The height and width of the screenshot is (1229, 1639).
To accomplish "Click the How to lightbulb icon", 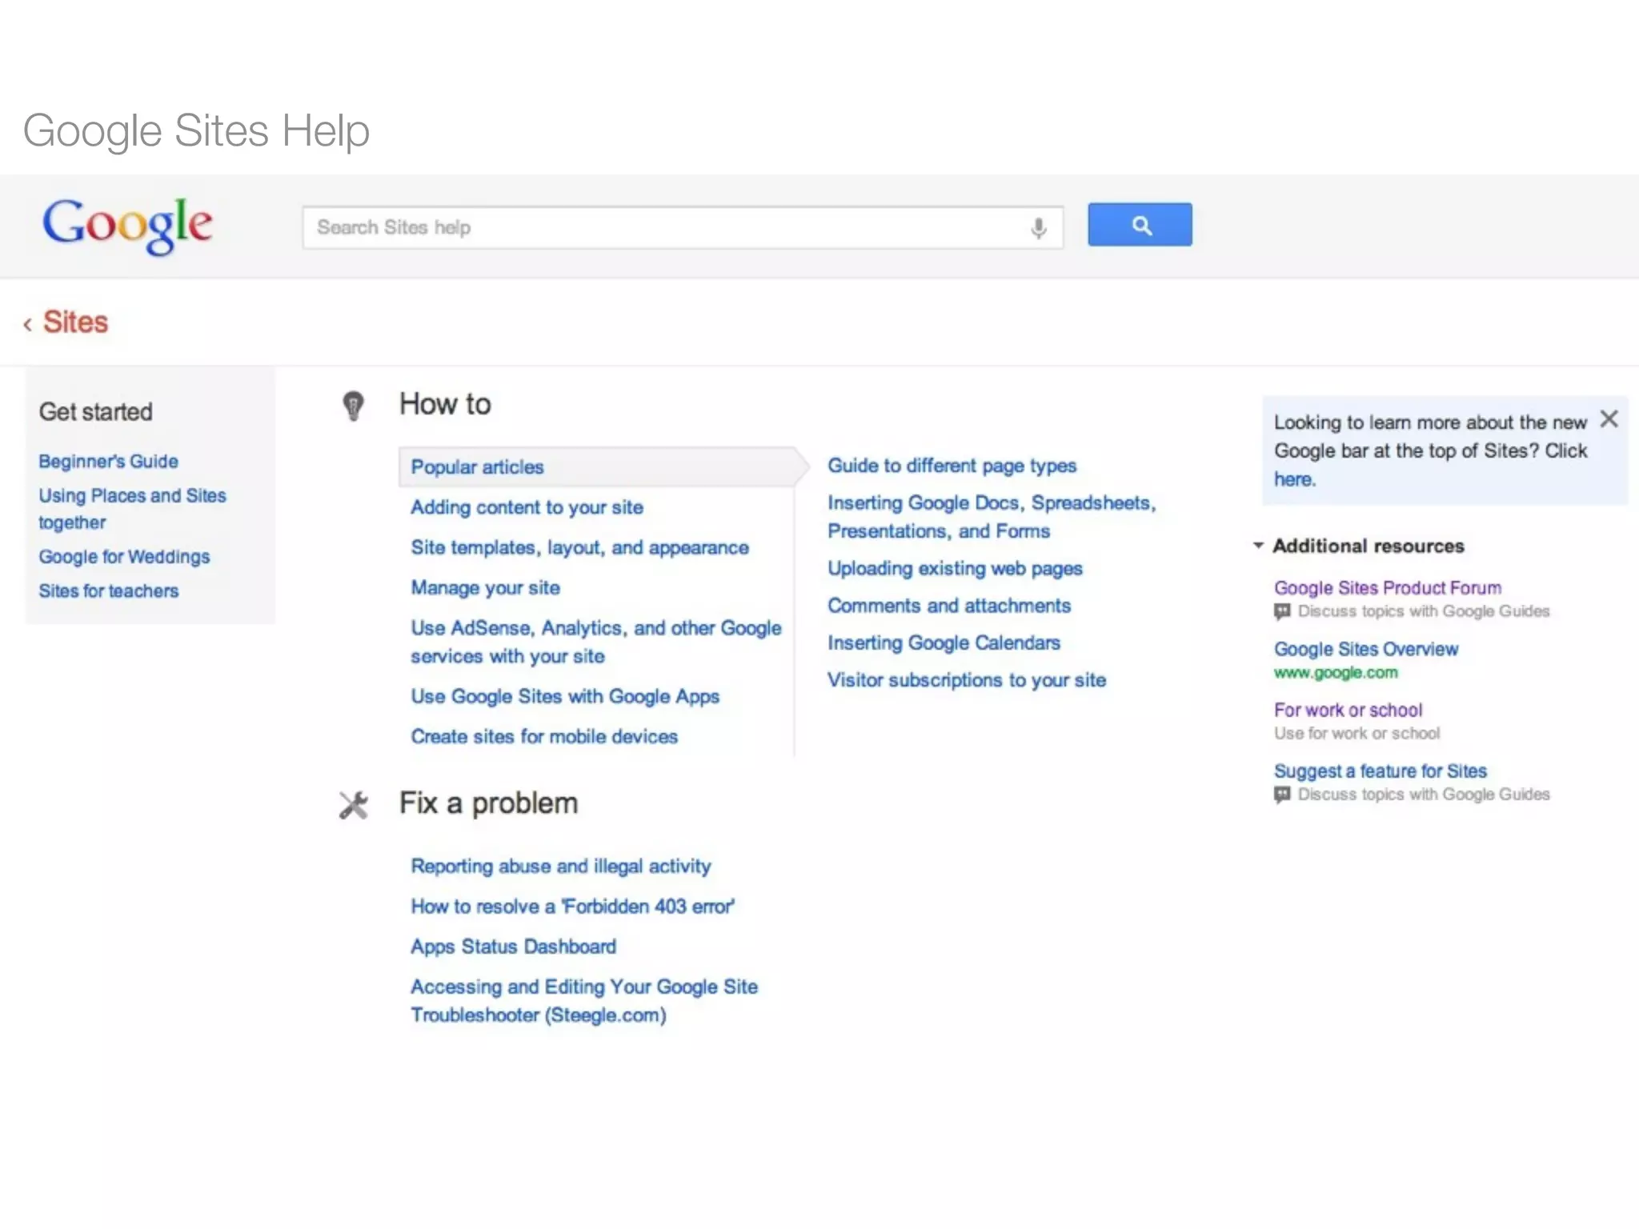I will (x=353, y=406).
